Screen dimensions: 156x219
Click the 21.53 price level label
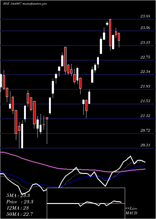tap(145, 101)
